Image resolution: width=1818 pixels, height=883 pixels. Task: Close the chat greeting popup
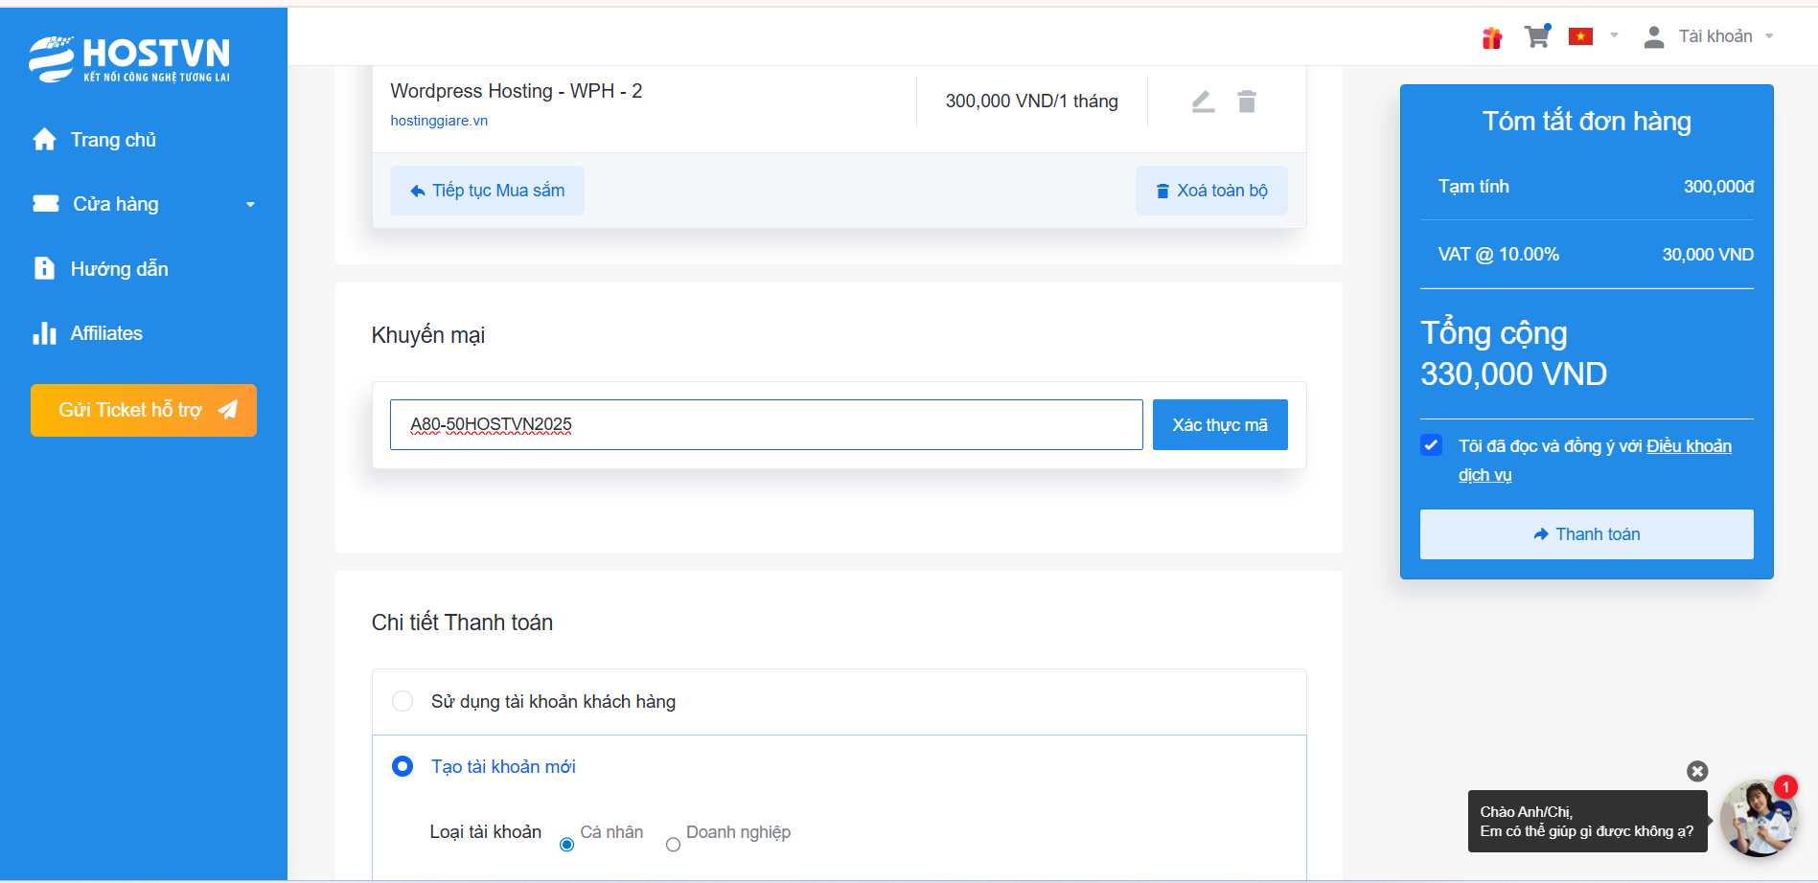point(1696,771)
